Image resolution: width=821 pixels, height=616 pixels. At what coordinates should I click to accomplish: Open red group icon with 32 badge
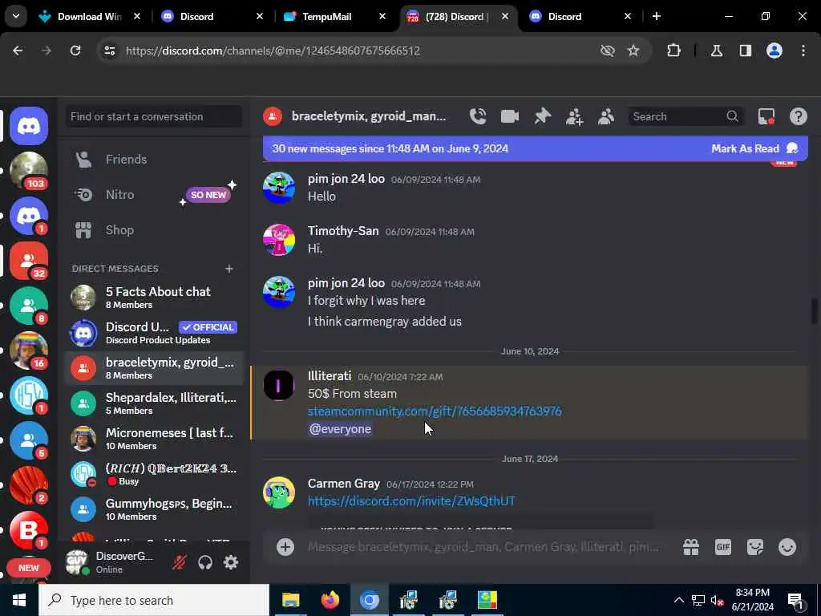pyautogui.click(x=29, y=261)
